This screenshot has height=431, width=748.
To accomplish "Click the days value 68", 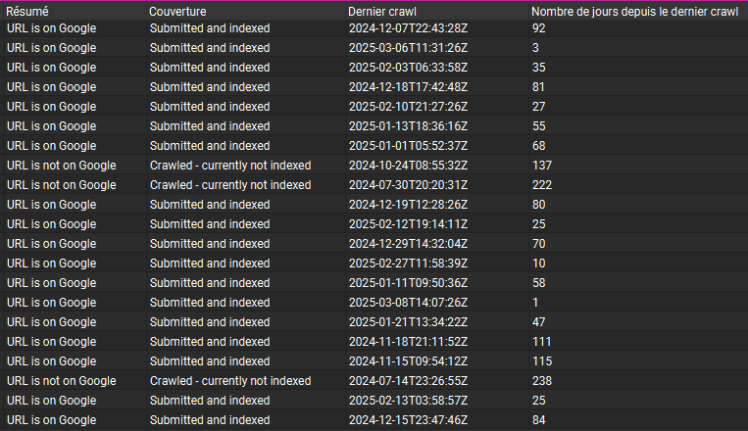I will coord(539,145).
